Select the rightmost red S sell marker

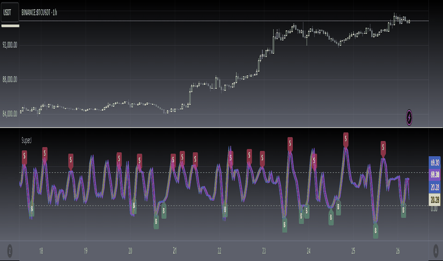click(x=383, y=149)
